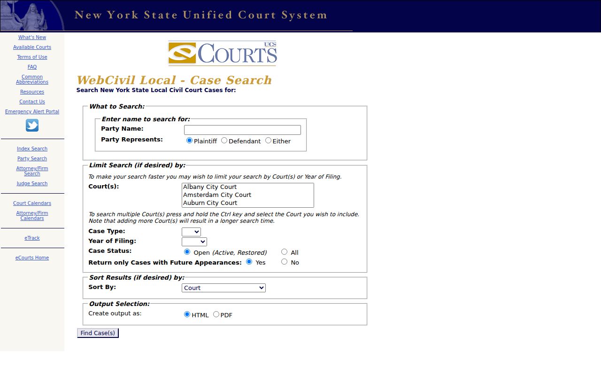Click the justice statue header image
Viewport: 601px width, 376px height.
click(32, 16)
